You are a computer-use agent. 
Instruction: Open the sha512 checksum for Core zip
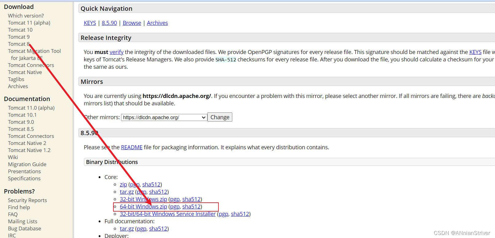tap(151, 185)
